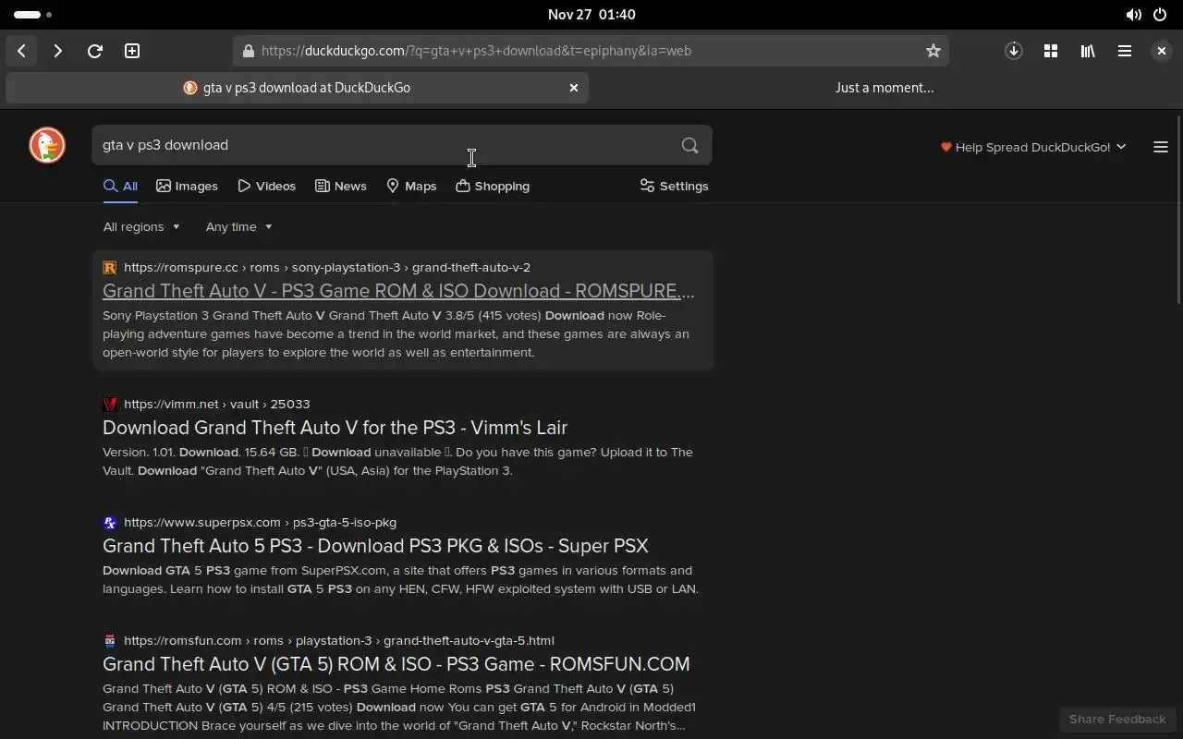Screen dimensions: 1183x739
Task: Open Super PSX Grand Theft Auto 5 result
Action: coord(375,546)
